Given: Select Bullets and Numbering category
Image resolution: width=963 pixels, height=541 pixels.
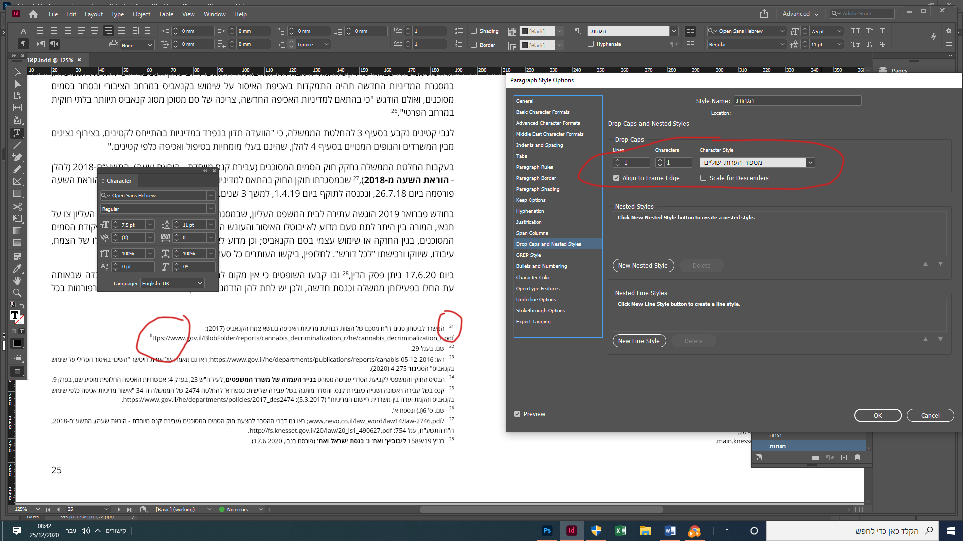Looking at the screenshot, I should [x=541, y=266].
